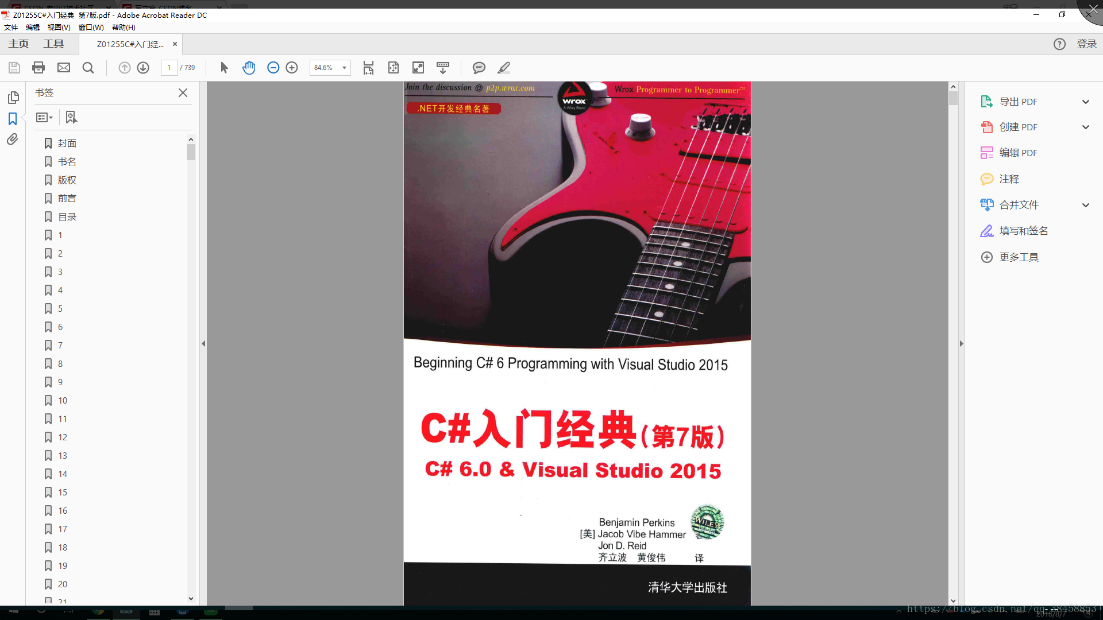Open the zoom percentage dropdown
This screenshot has width=1103, height=620.
pyautogui.click(x=344, y=68)
